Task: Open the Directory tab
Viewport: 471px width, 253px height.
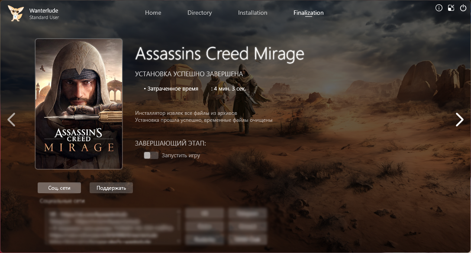Action: point(200,13)
